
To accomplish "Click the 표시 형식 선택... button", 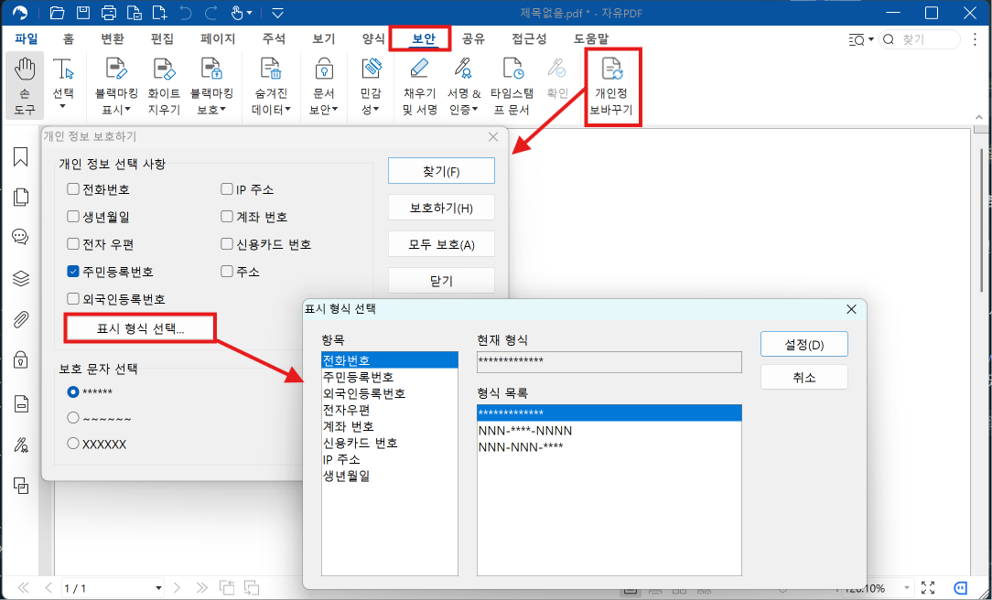I will coord(140,328).
